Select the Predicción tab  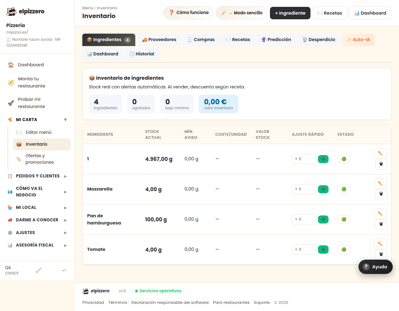pos(276,40)
